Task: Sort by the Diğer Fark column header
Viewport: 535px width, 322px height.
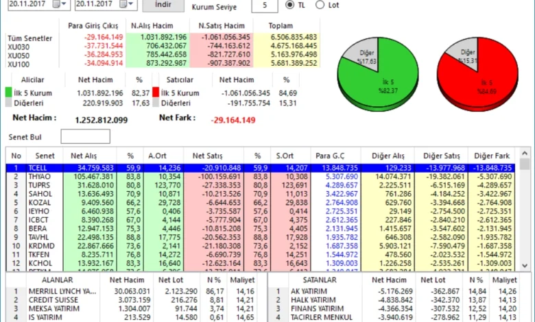Action: (x=492, y=156)
